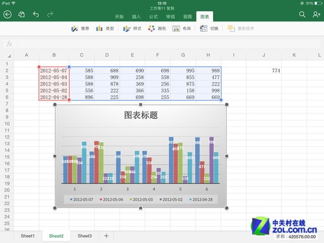This screenshot has width=324, height=243.
Task: Open the share people icon
Action: click(316, 14)
